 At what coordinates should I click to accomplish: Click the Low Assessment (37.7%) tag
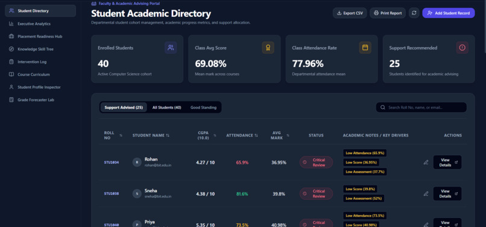pos(365,171)
